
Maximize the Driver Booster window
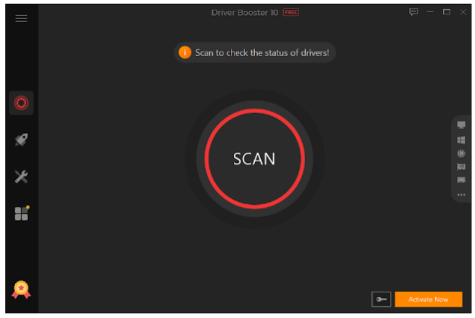446,12
